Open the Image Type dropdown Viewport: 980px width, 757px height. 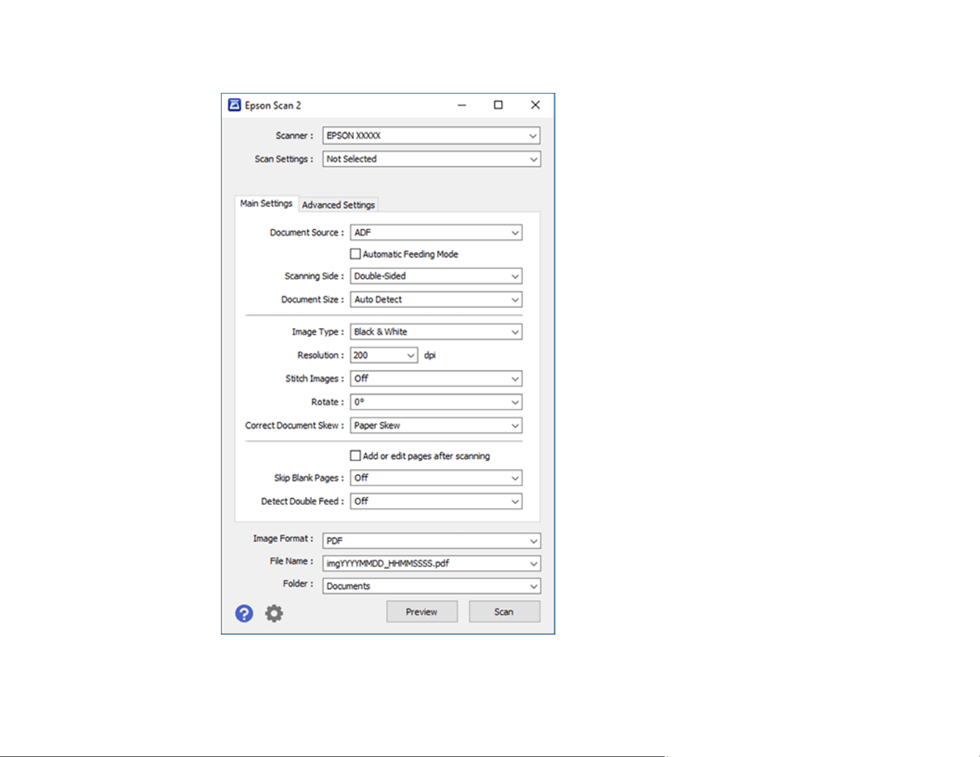(436, 332)
